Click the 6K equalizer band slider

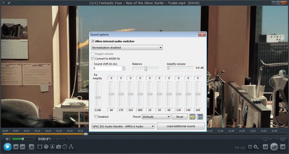169,94
